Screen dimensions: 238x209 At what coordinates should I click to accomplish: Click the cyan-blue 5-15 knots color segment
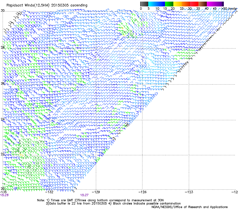click(157, 4)
